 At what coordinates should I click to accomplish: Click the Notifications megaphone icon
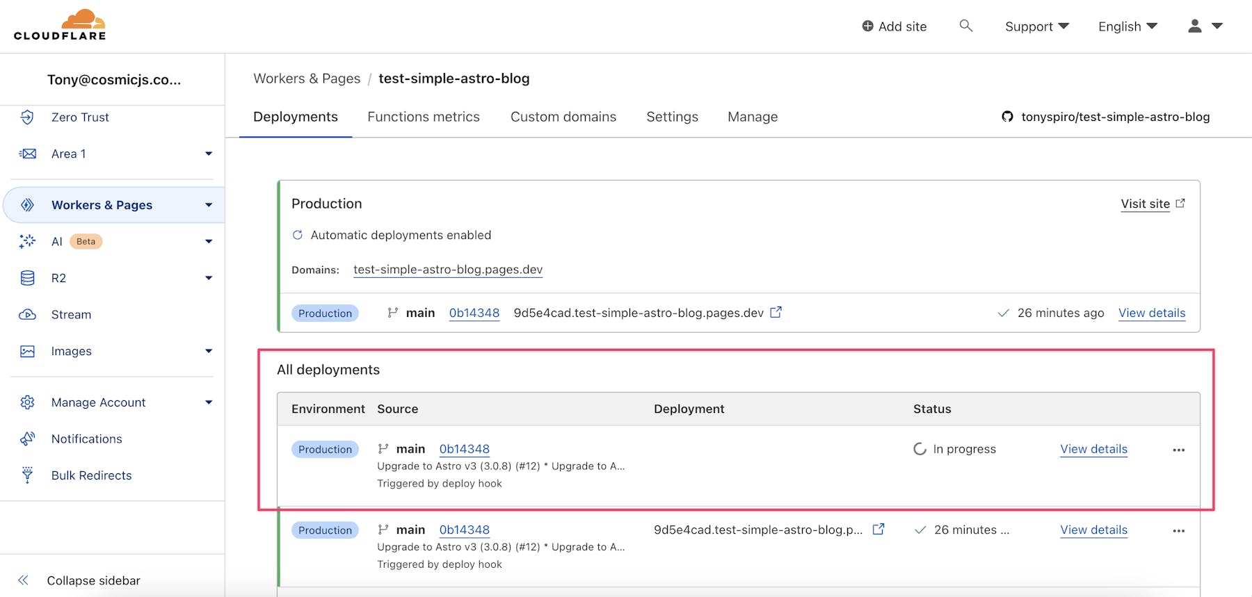tap(27, 439)
